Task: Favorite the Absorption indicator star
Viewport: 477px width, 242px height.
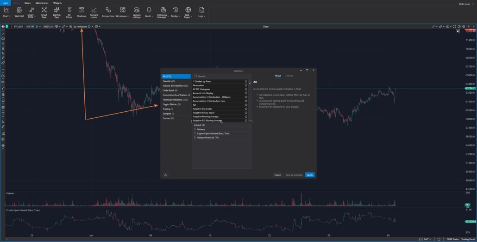Action: (246, 85)
